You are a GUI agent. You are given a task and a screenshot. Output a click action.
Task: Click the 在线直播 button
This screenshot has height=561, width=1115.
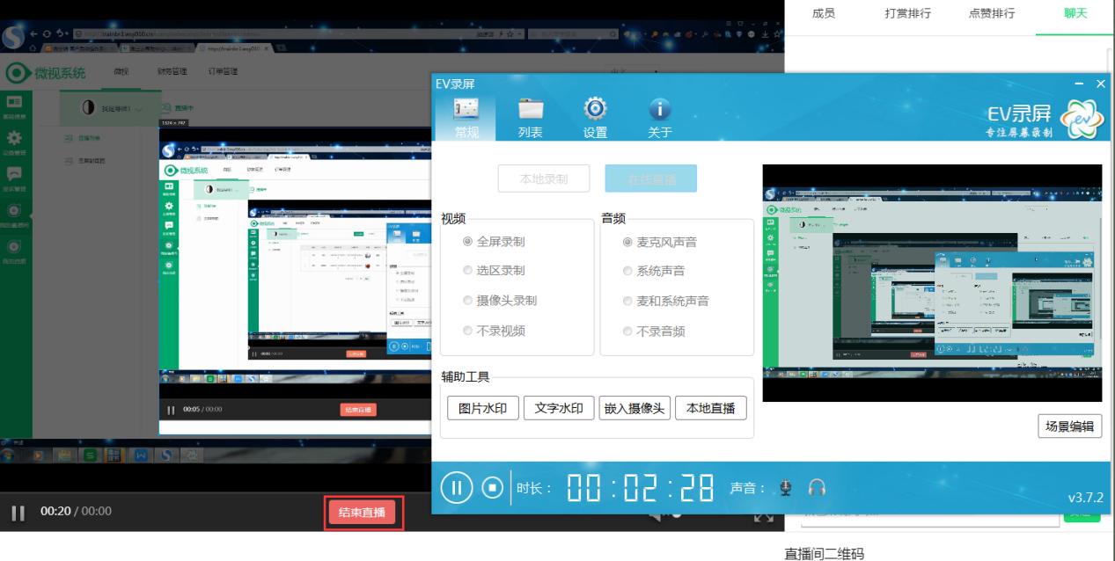click(651, 178)
